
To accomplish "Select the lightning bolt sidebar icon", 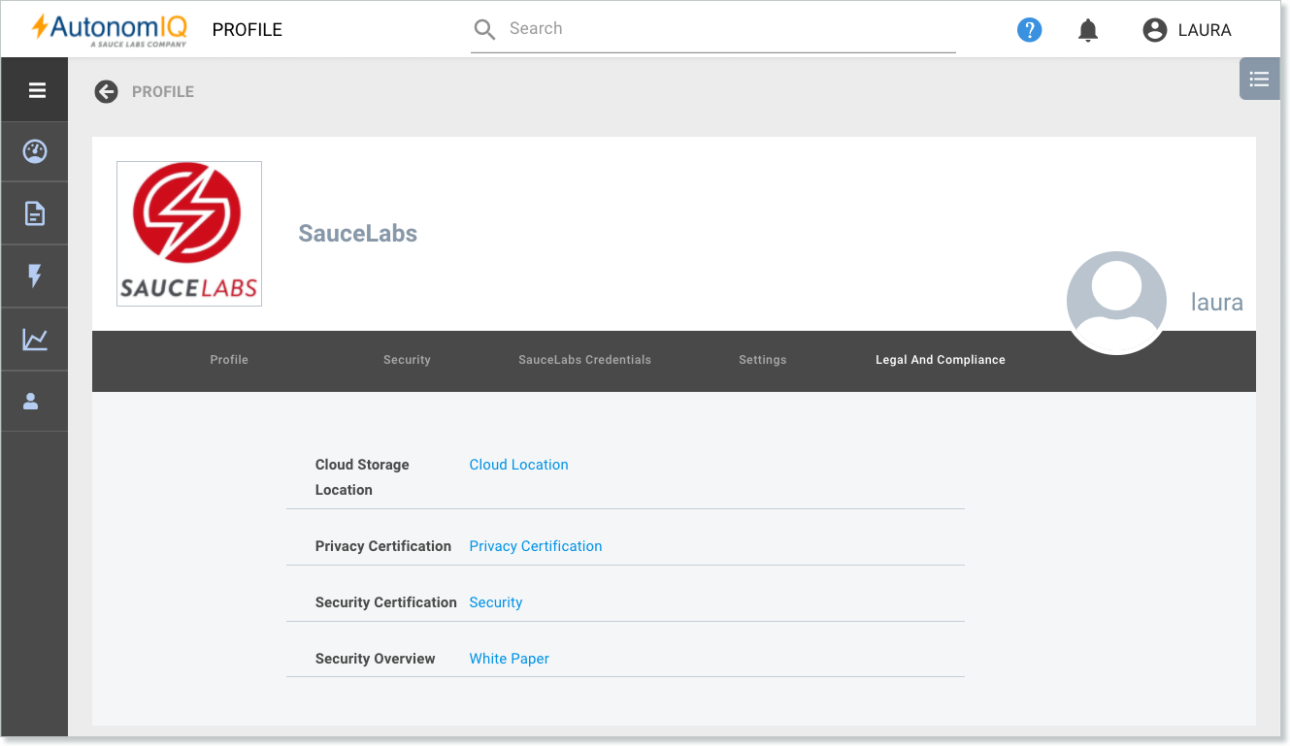I will (35, 276).
